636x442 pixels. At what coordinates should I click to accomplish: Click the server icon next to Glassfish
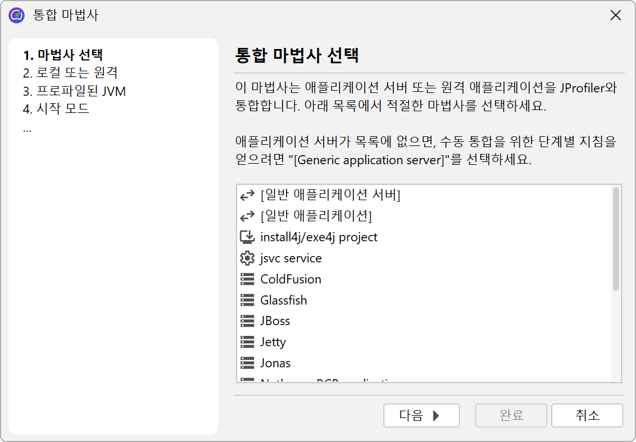pyautogui.click(x=247, y=300)
